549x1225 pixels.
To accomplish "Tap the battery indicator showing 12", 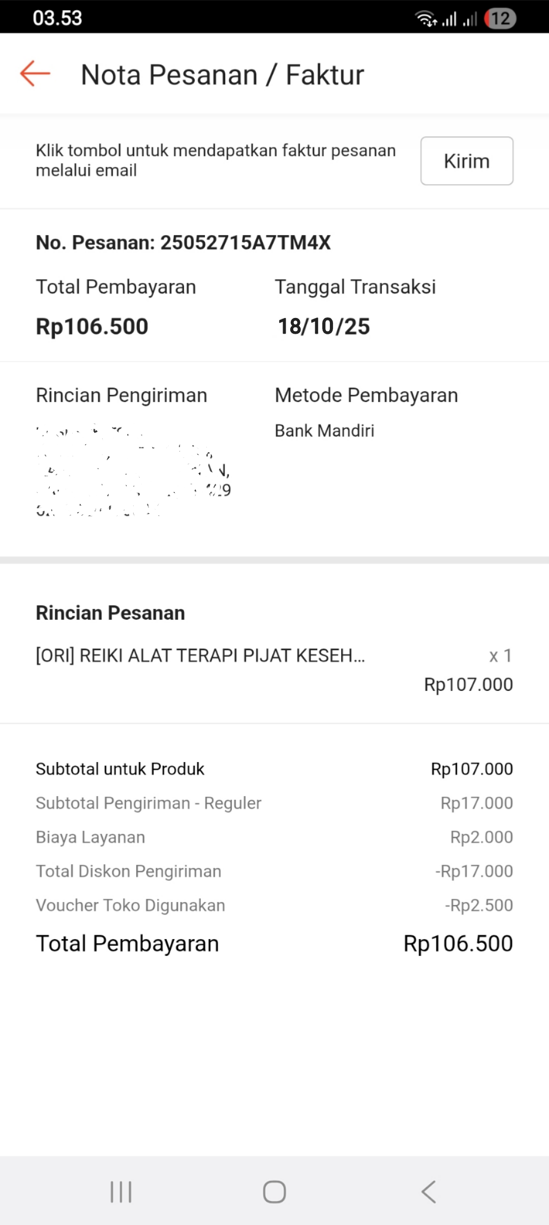I will click(x=500, y=19).
